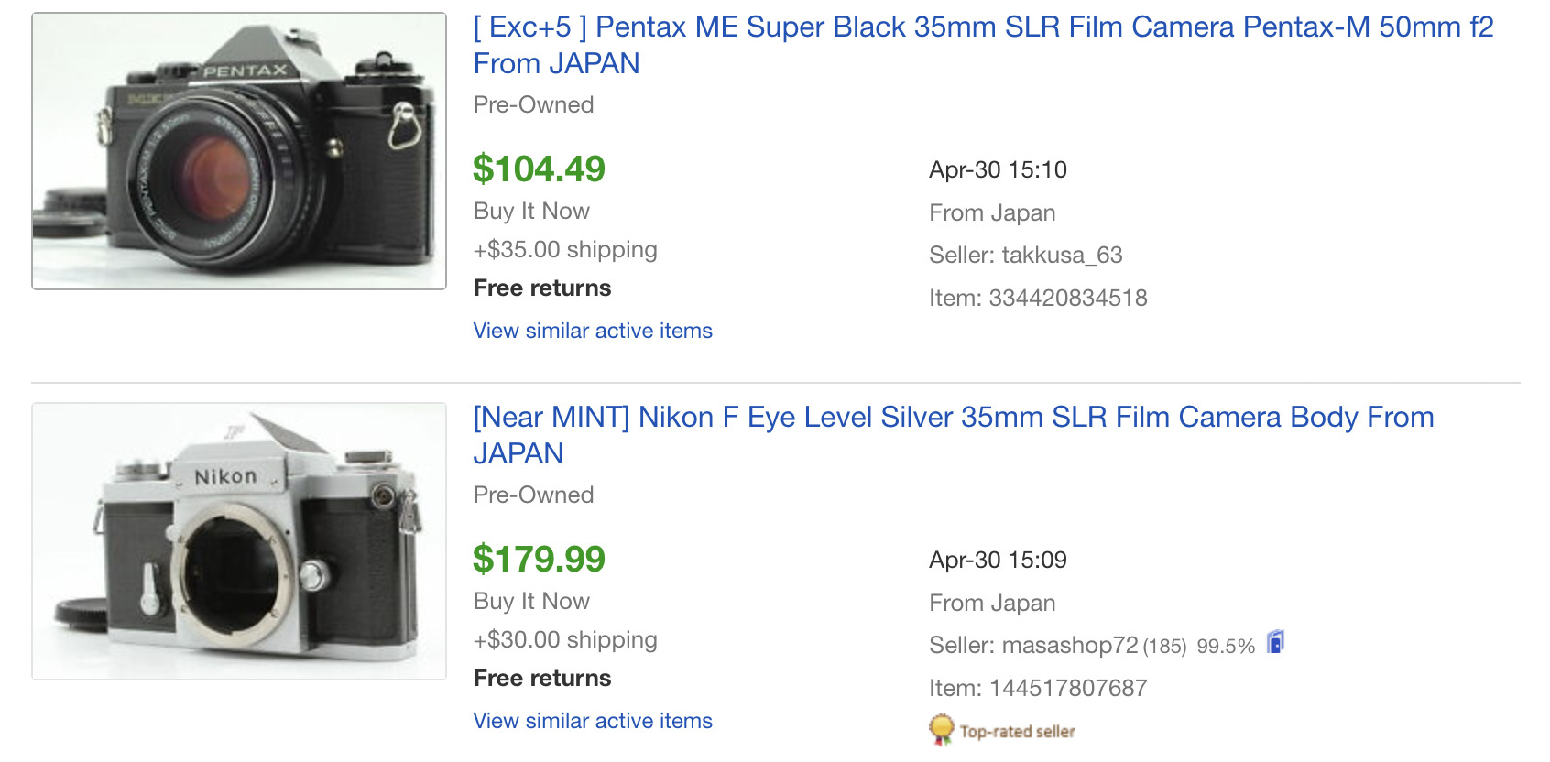1550x762 pixels.
Task: Click Buy It Now under $104.49
Action: [x=531, y=211]
